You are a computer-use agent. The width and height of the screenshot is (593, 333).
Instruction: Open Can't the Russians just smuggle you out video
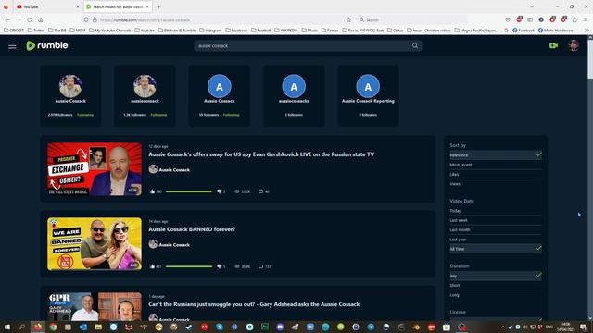pos(254,304)
